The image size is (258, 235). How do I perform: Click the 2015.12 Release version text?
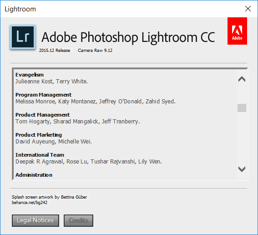pyautogui.click(x=55, y=51)
